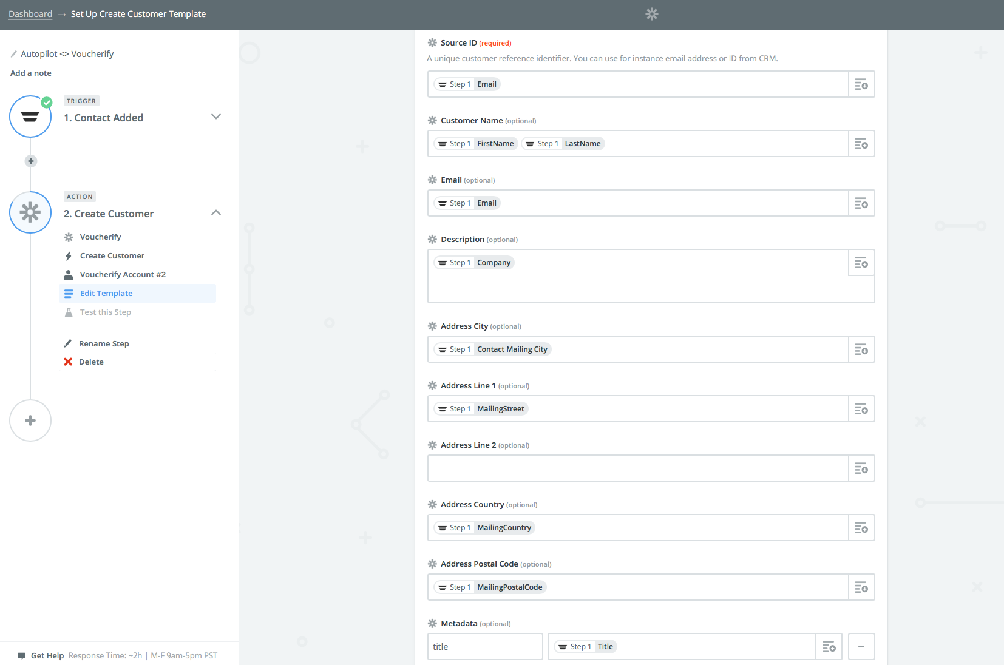Click insert-field icon for Address Postal Code
1004x665 pixels.
click(x=861, y=587)
